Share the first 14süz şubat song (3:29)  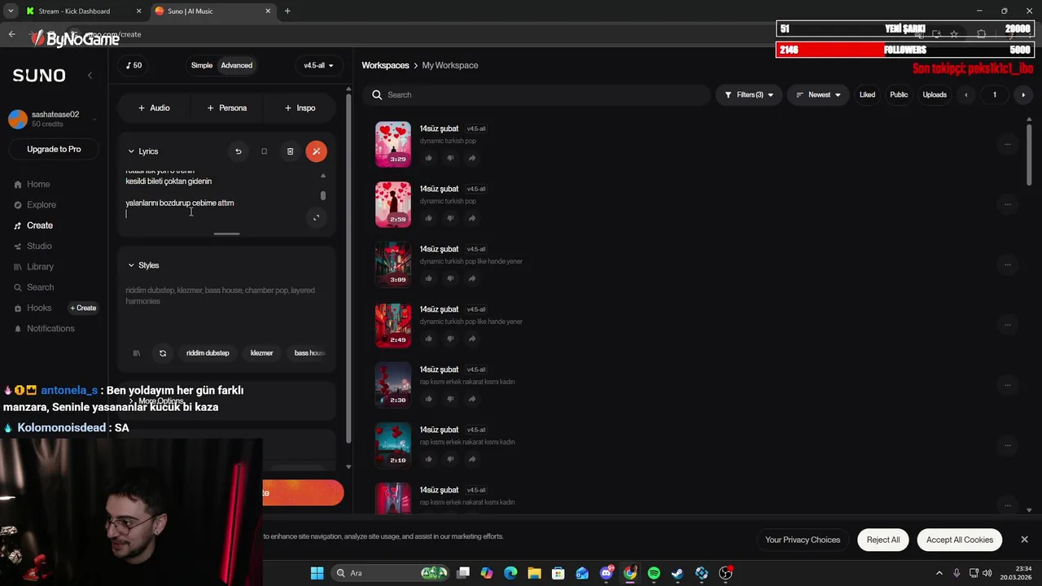(x=472, y=158)
